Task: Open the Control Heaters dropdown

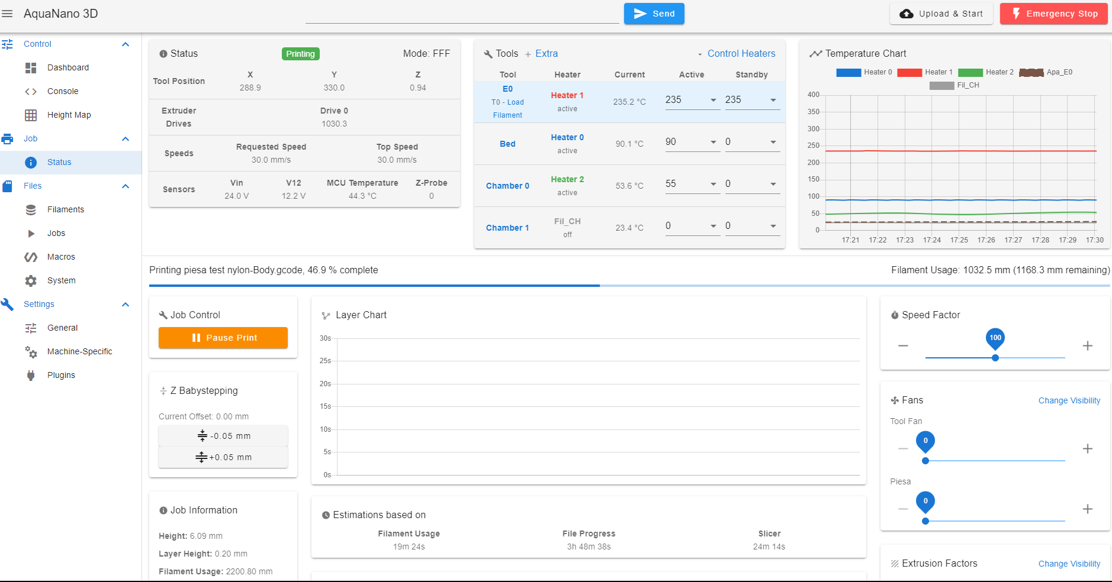Action: pyautogui.click(x=736, y=54)
